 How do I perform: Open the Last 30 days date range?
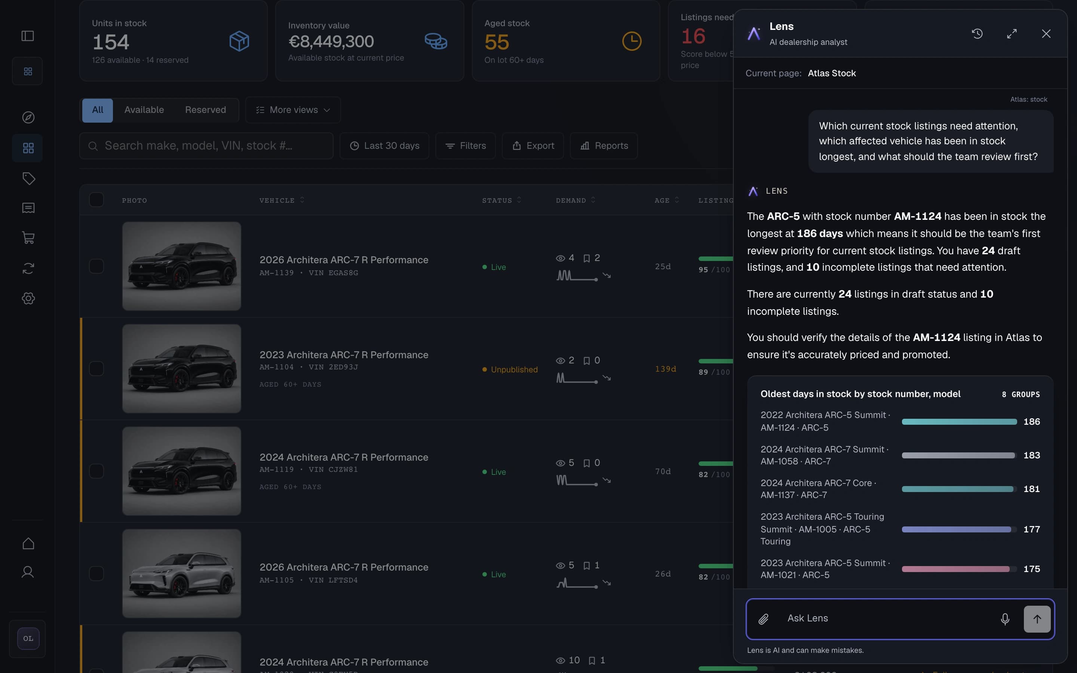[x=384, y=146]
